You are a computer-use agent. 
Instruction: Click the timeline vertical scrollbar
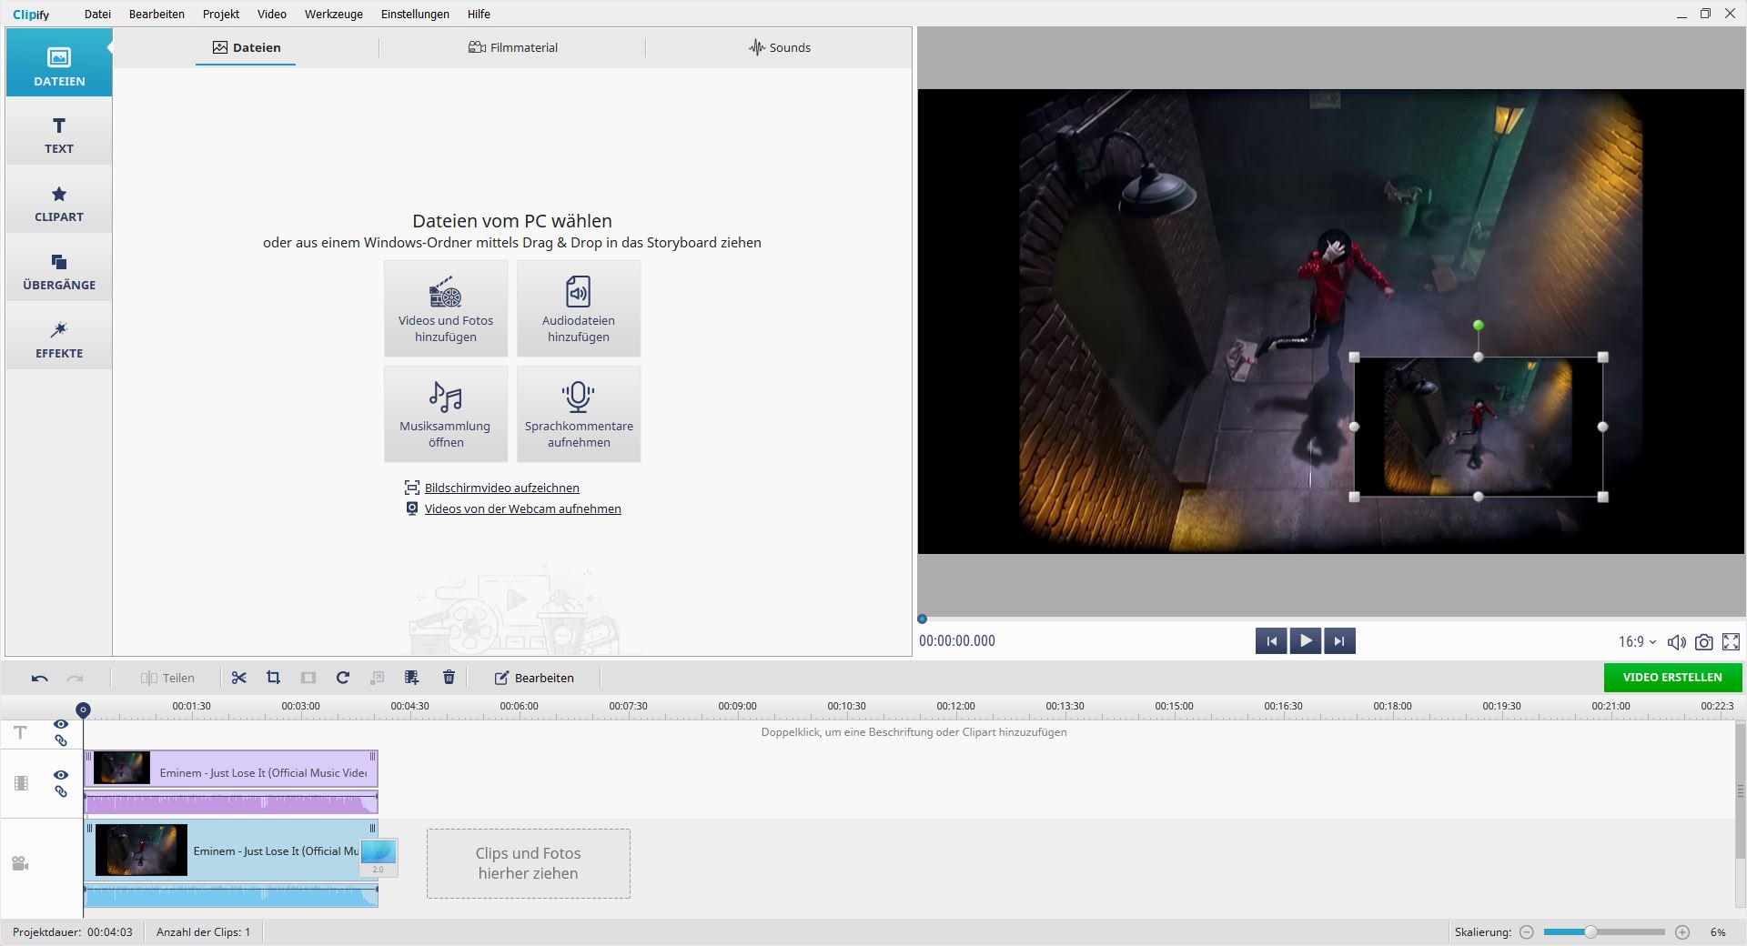(x=1740, y=790)
